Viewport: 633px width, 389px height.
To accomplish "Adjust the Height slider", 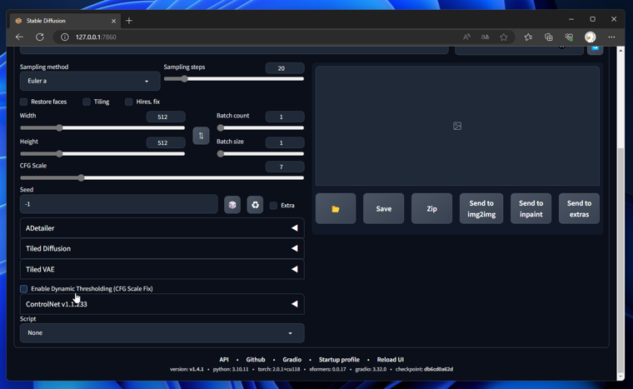I will pyautogui.click(x=102, y=154).
